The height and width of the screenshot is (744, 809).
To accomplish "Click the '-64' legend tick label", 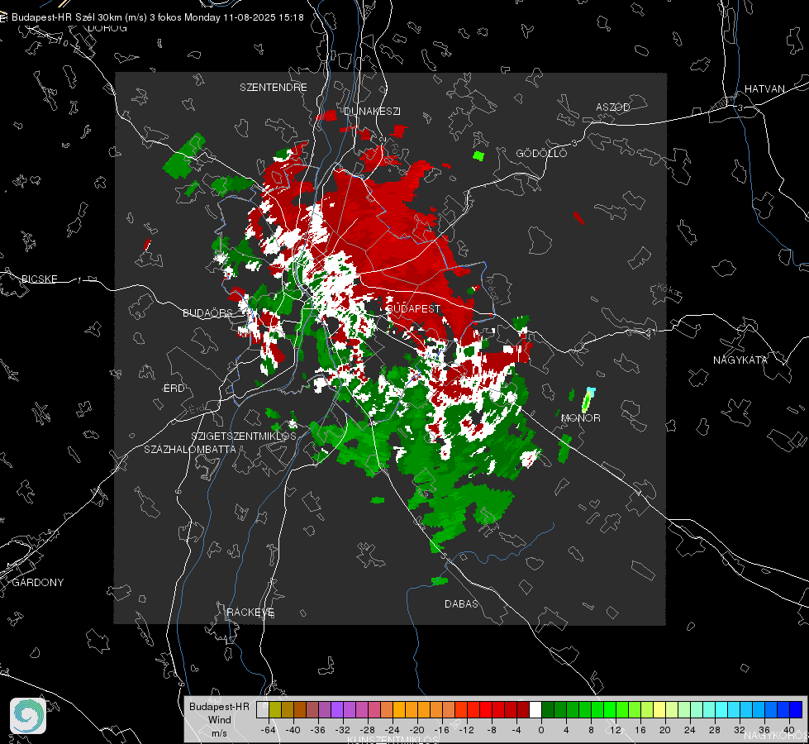I will pyautogui.click(x=269, y=730).
